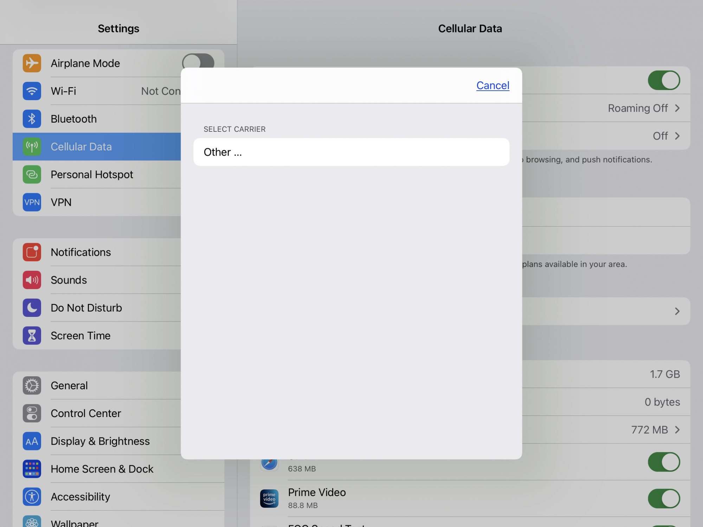Disable cellular data for Prime Video
Viewport: 703px width, 527px height.
[664, 499]
